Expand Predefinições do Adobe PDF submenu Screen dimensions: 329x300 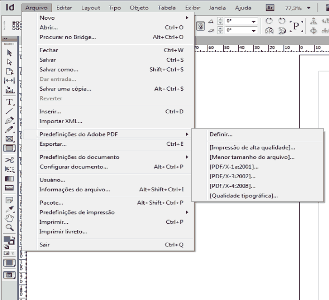tap(187, 134)
